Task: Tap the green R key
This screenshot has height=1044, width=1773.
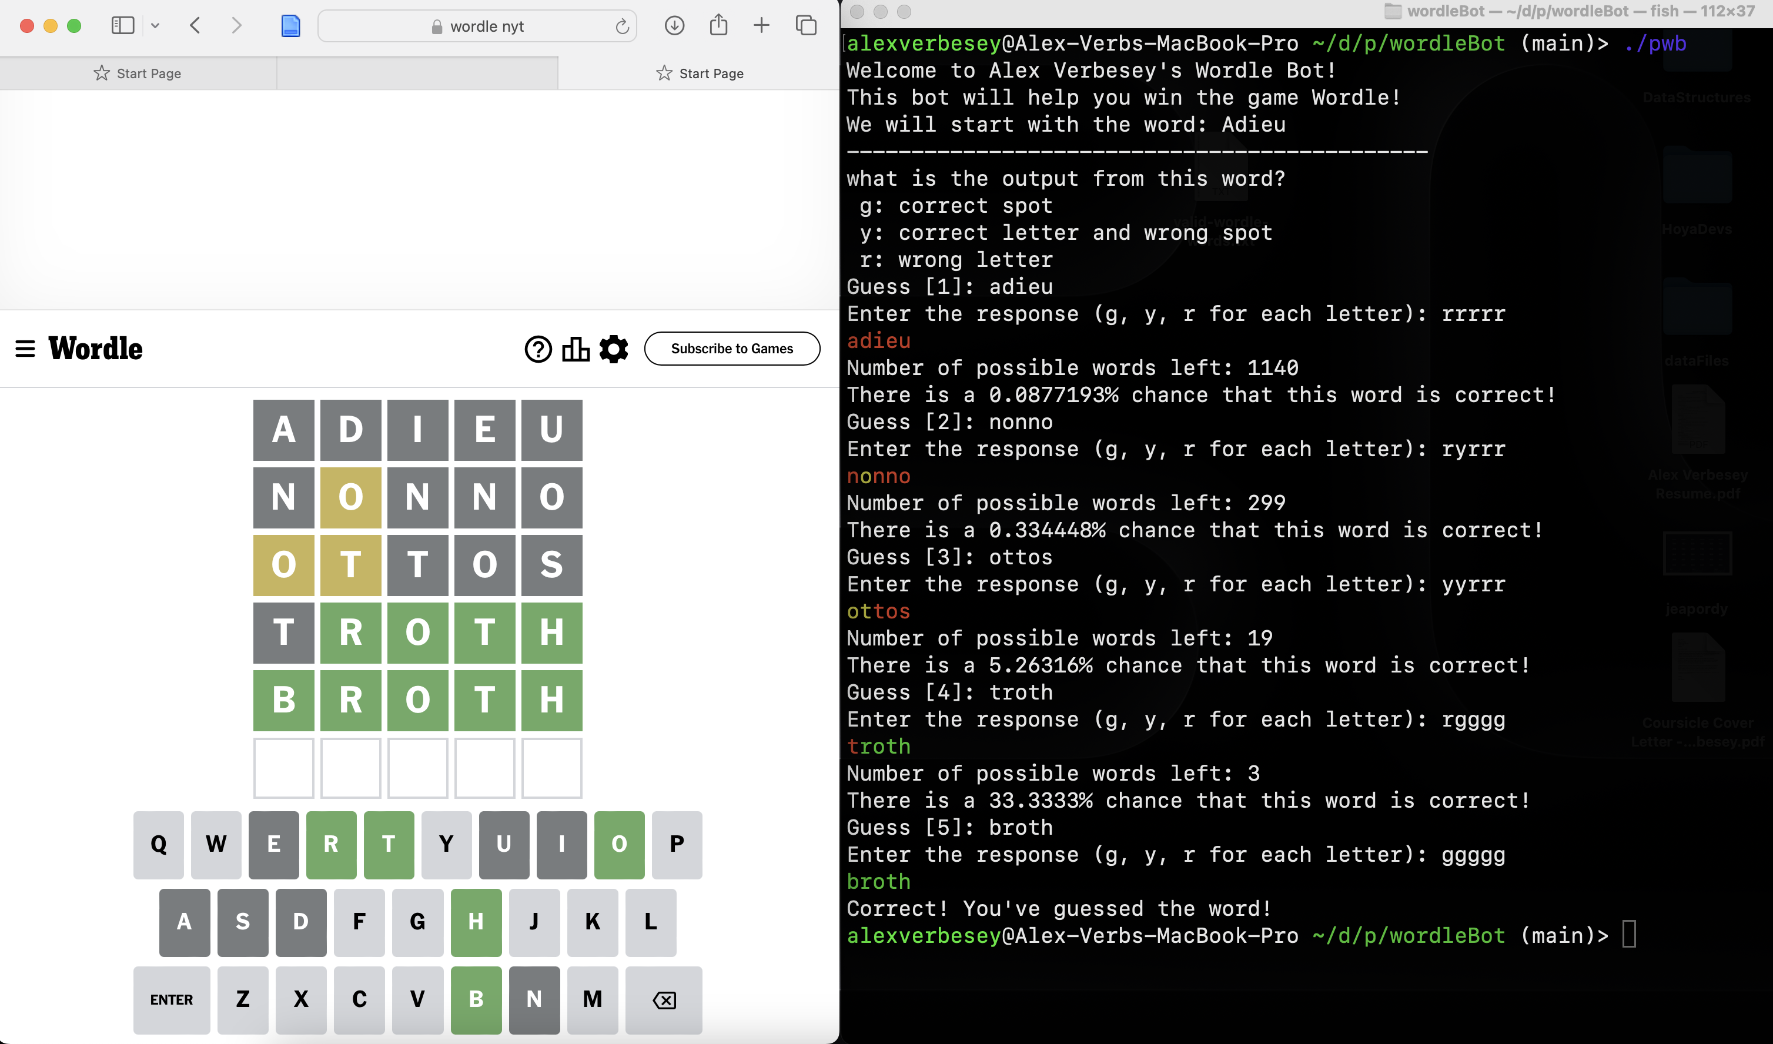Action: 332,844
